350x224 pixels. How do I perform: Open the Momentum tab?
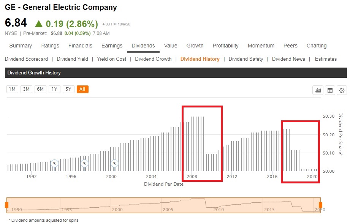pos(261,46)
